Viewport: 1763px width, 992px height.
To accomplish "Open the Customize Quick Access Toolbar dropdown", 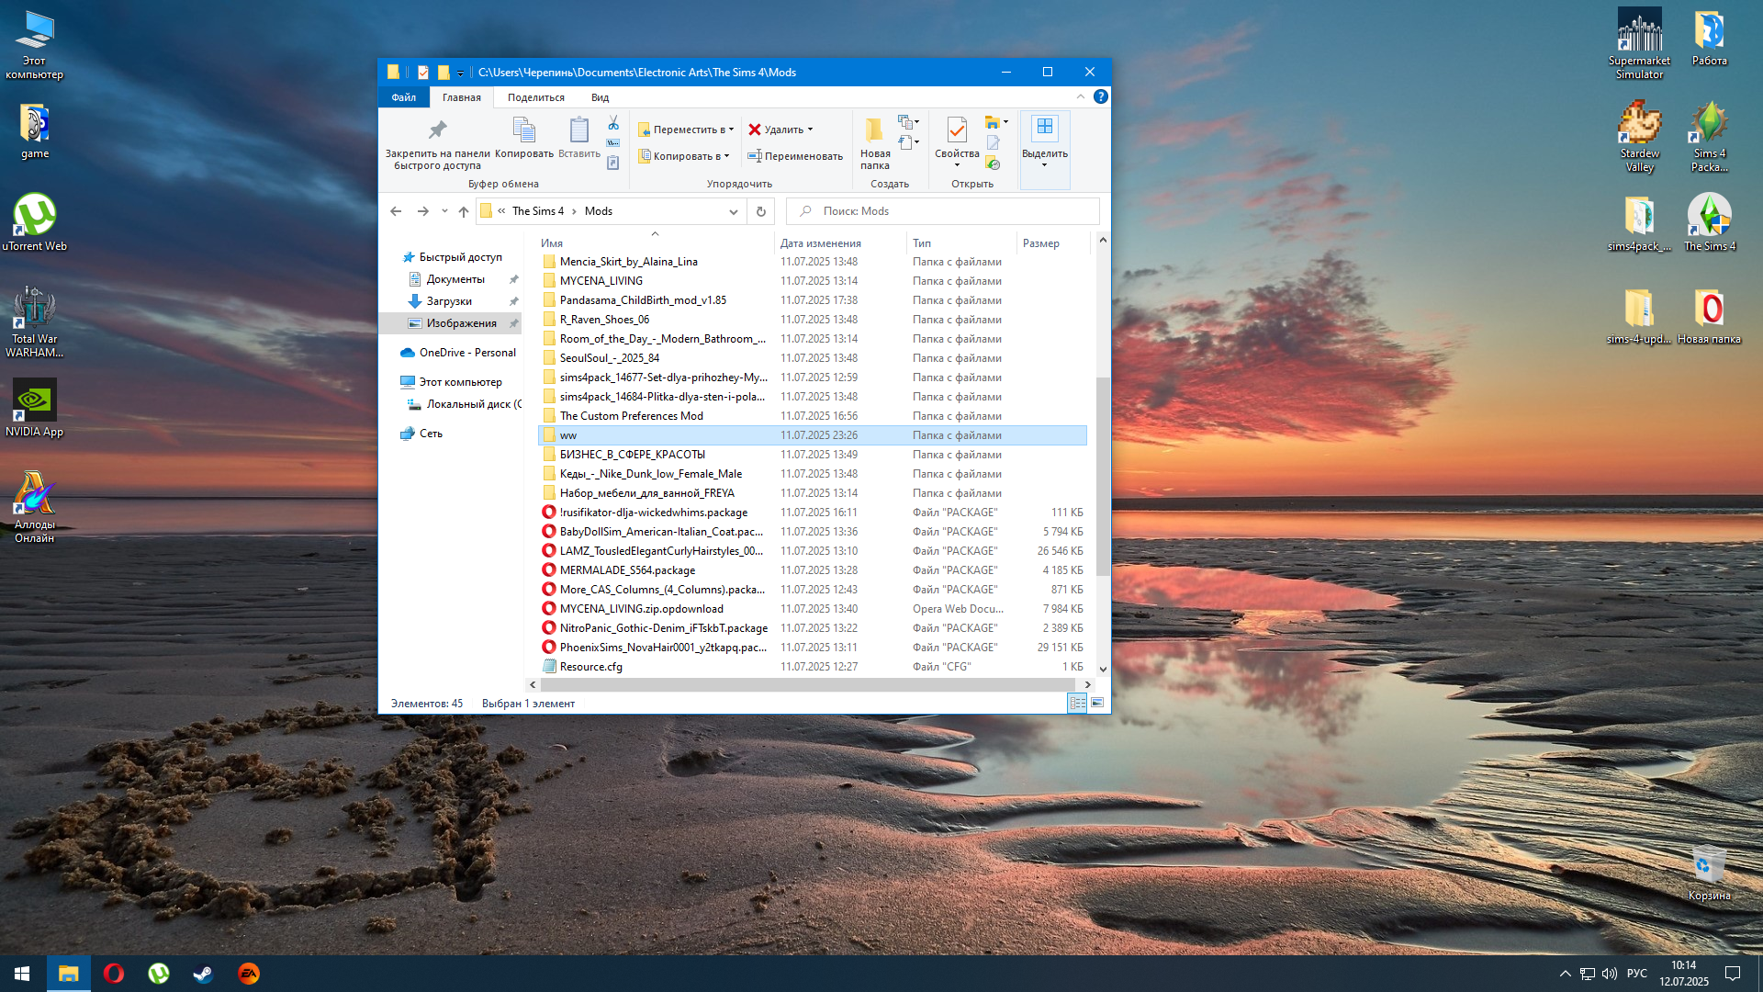I will (460, 73).
